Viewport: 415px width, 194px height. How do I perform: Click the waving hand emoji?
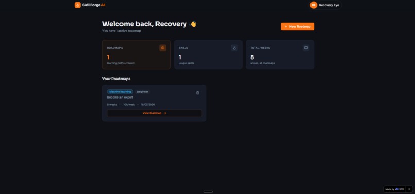point(193,24)
